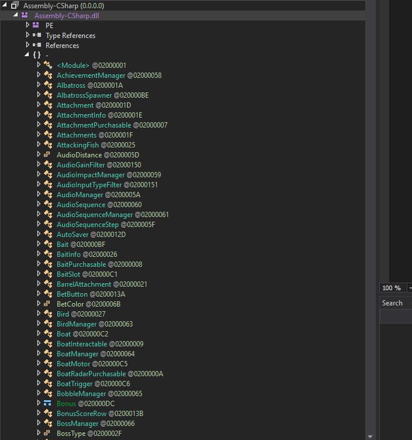Screen dimensions: 412x440
Task: Click the BossType enum icon
Action: [x=47, y=433]
